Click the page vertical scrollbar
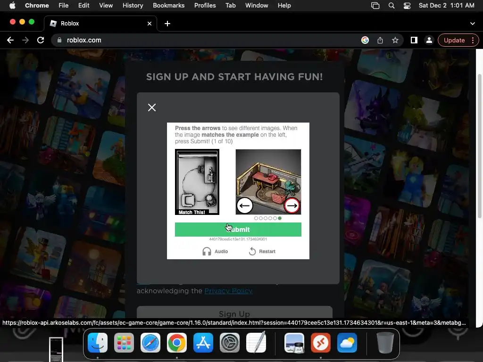This screenshot has width=483, height=362. (x=480, y=146)
